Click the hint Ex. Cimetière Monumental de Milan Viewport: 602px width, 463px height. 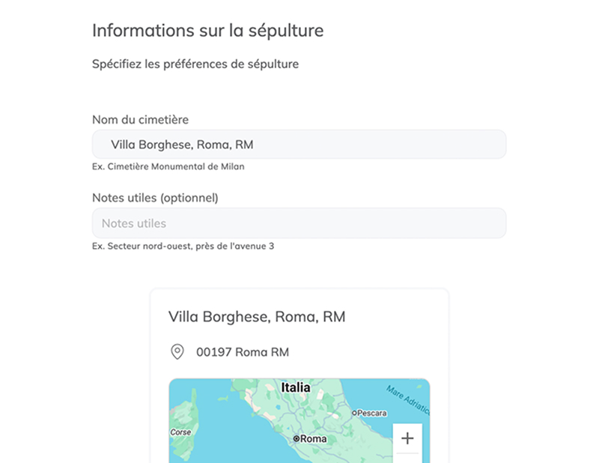[x=167, y=166]
